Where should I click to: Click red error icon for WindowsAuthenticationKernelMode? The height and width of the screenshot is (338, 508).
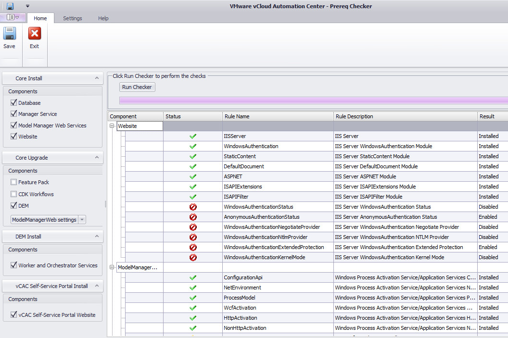193,257
